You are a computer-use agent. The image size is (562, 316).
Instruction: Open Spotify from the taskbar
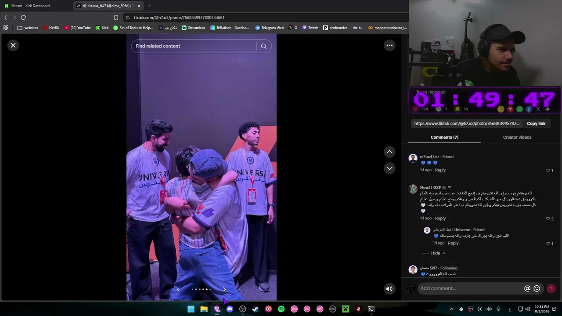[x=281, y=309]
